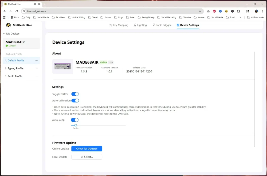Screen dimensions: 267x176
Task: Click the MADE68AIR keyboard thumbnail image
Action: click(62, 66)
